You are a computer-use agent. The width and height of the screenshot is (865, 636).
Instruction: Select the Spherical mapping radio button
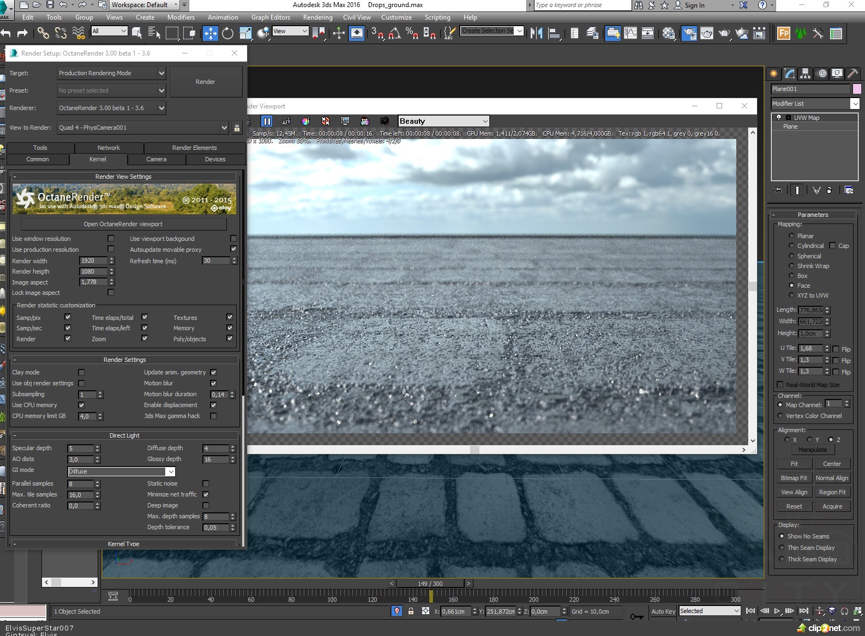791,256
